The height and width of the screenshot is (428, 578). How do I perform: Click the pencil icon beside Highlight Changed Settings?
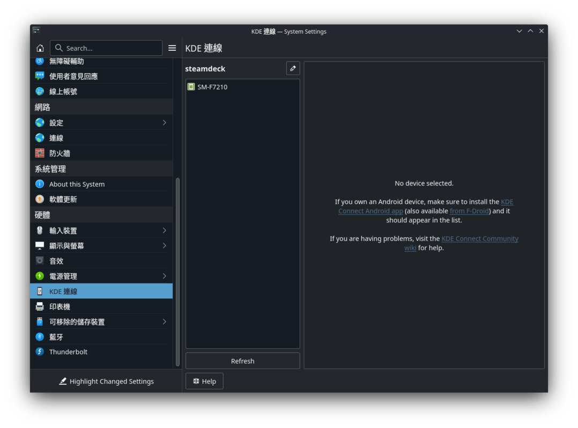tap(63, 381)
